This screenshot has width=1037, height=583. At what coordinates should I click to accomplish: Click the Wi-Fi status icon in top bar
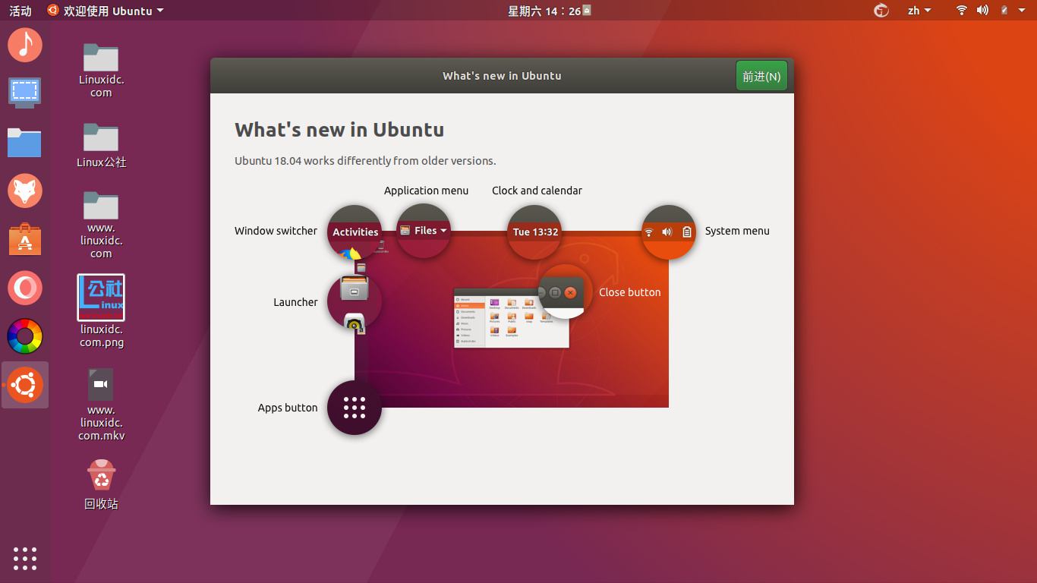[x=961, y=11]
